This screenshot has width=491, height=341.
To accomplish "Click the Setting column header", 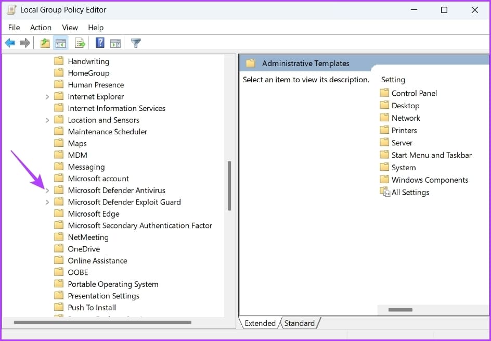I will point(393,80).
